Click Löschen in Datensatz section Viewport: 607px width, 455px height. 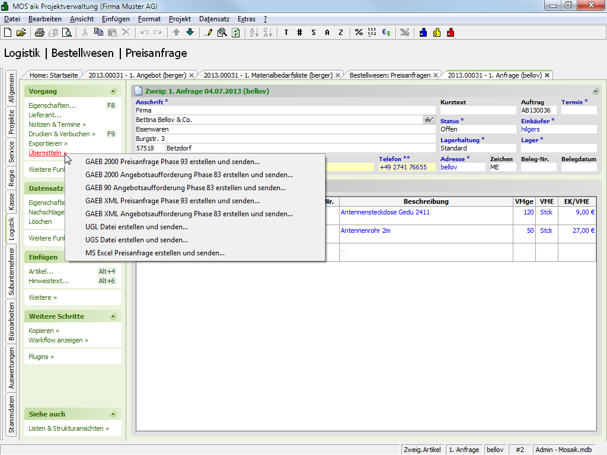pos(40,222)
